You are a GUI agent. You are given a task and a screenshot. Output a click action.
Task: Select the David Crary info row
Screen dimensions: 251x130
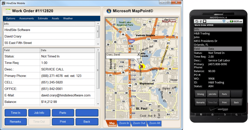49,36
